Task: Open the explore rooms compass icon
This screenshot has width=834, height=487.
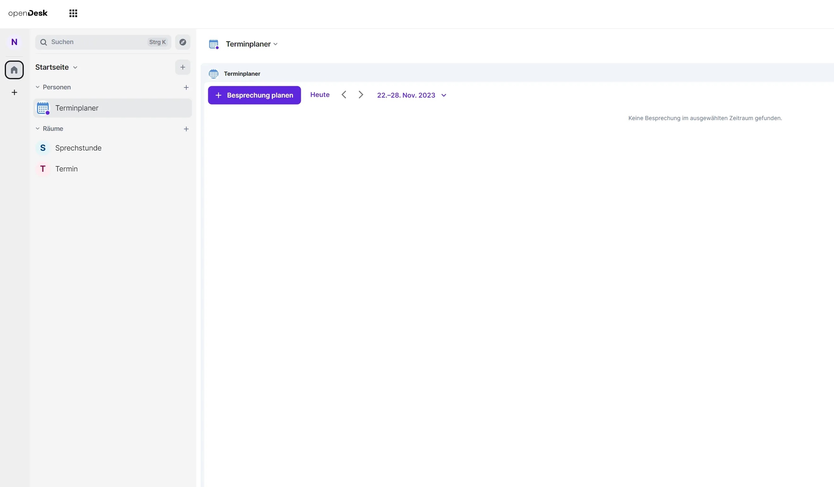Action: click(183, 42)
